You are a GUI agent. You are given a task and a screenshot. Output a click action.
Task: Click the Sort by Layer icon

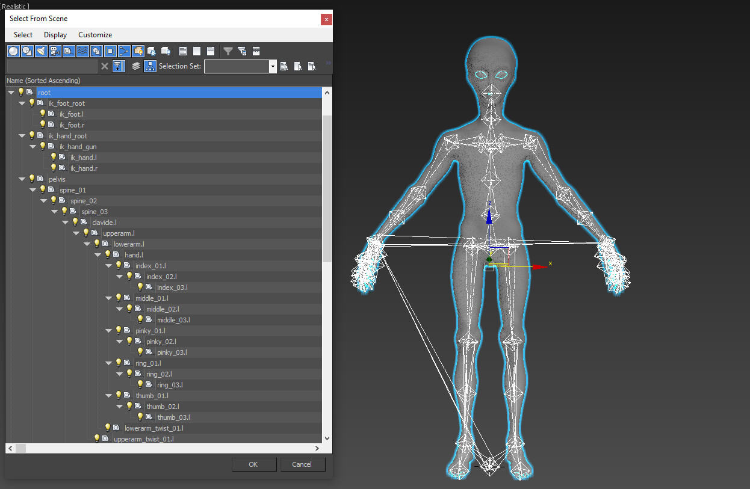click(136, 66)
